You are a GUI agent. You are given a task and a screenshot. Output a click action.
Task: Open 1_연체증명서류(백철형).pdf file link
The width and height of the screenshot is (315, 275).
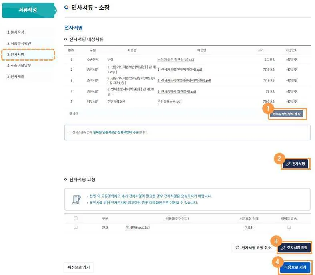pyautogui.click(x=177, y=91)
